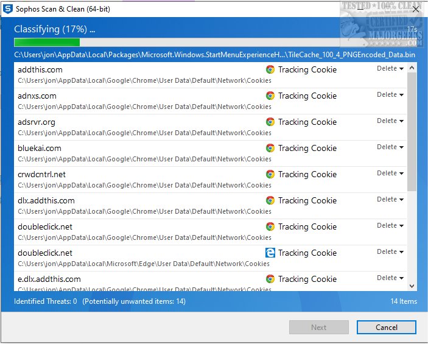Select the crwdcntrl.net entry name
This screenshot has width=428, height=344.
point(42,175)
